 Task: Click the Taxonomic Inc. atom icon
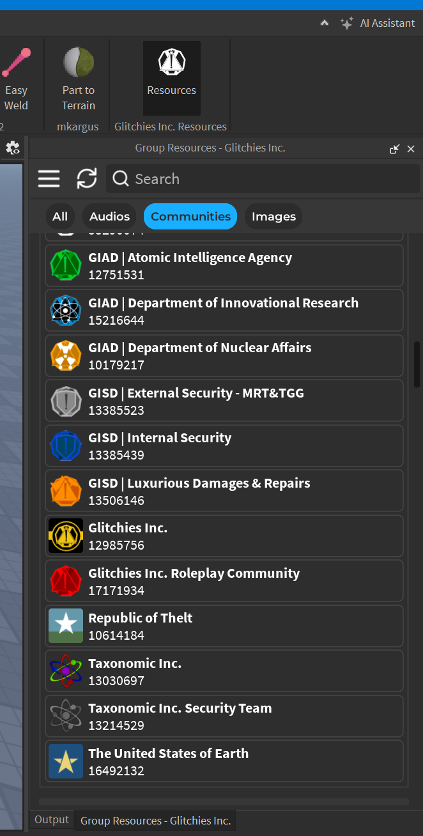tap(66, 671)
